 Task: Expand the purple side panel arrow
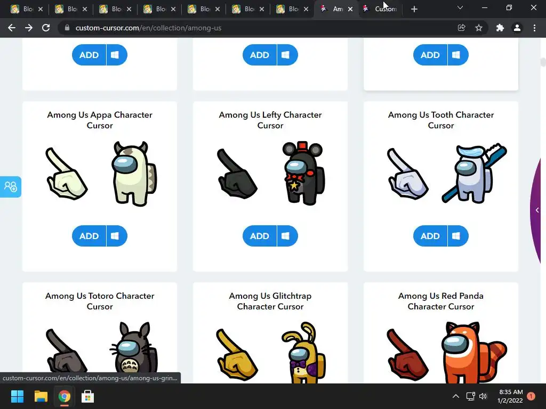[x=537, y=210]
